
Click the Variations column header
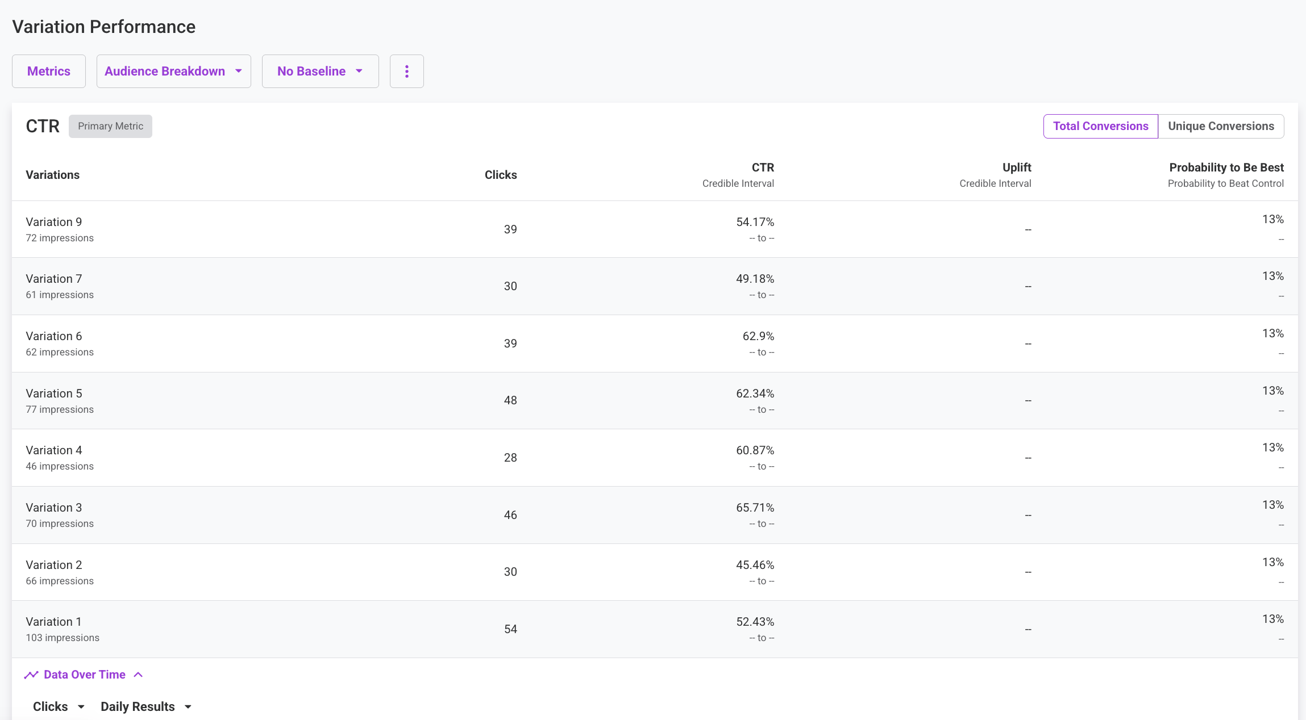53,175
